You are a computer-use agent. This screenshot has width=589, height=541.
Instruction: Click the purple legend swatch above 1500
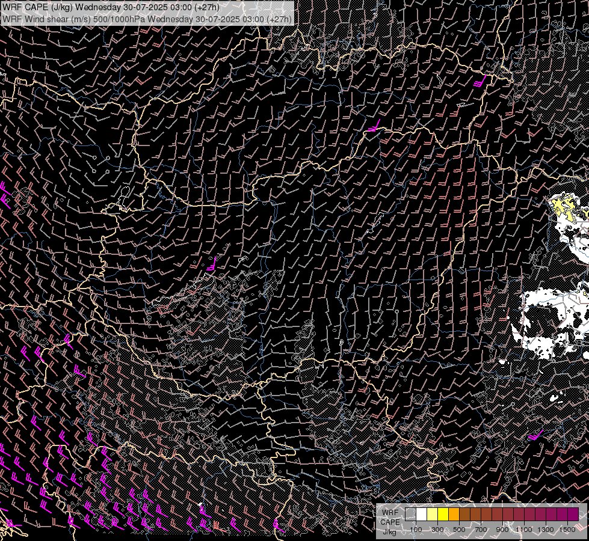pyautogui.click(x=573, y=515)
